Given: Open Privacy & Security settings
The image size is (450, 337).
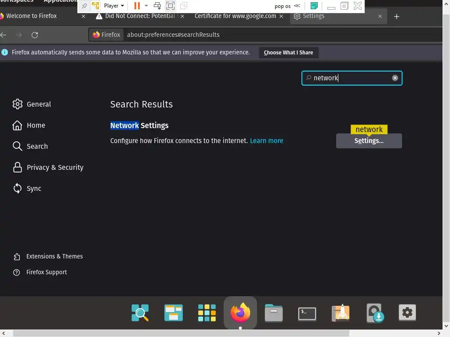Looking at the screenshot, I should [x=48, y=167].
